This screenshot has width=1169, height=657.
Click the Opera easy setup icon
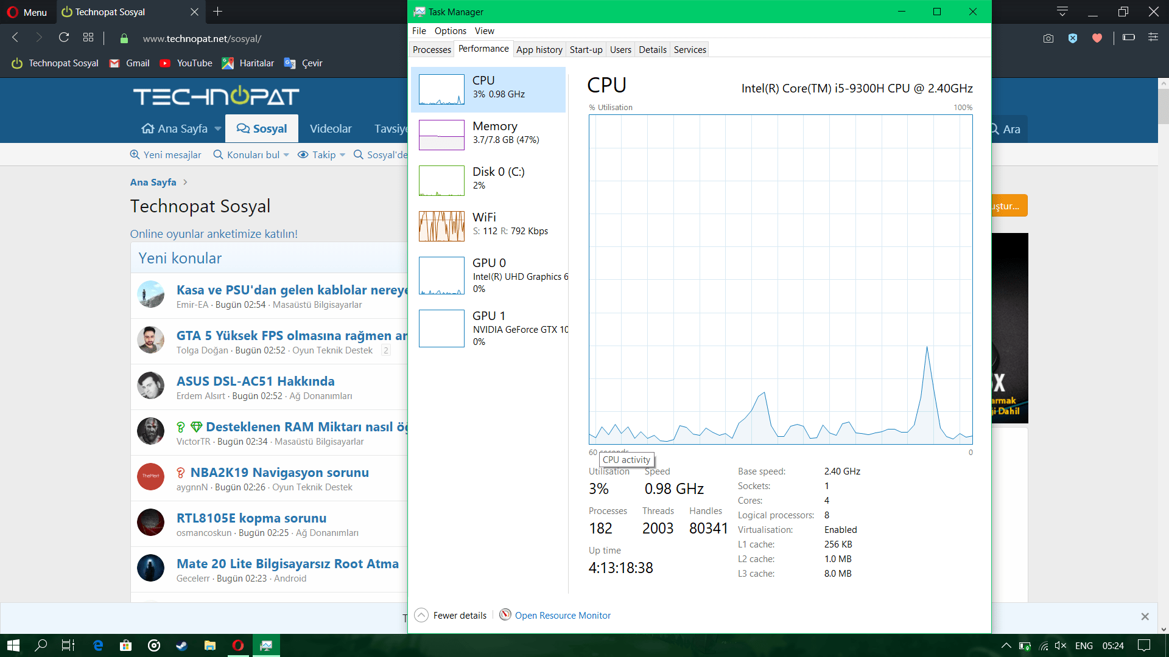pos(1153,38)
